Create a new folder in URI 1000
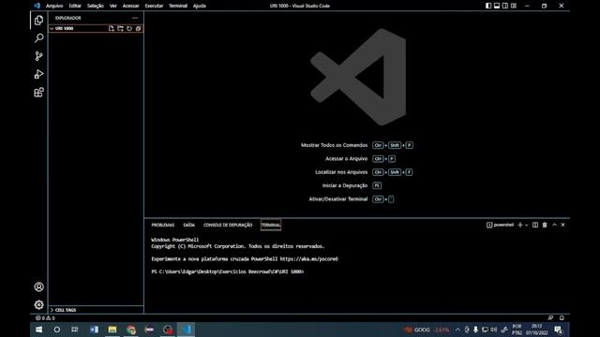Viewport: 600px width, 337px height. pos(120,28)
